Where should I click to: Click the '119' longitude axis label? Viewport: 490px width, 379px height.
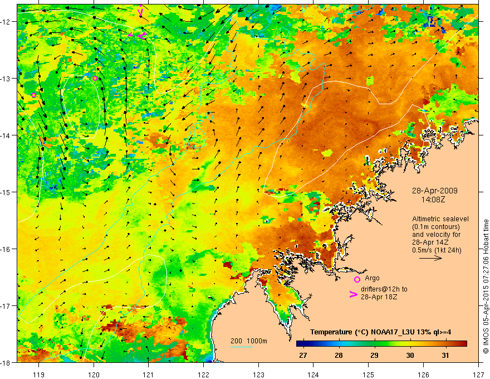tap(39, 375)
